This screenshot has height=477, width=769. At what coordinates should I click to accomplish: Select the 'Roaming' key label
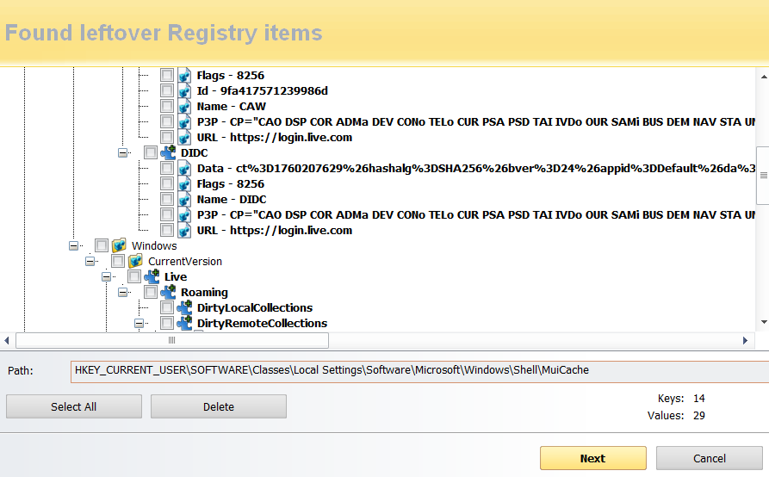click(x=204, y=293)
